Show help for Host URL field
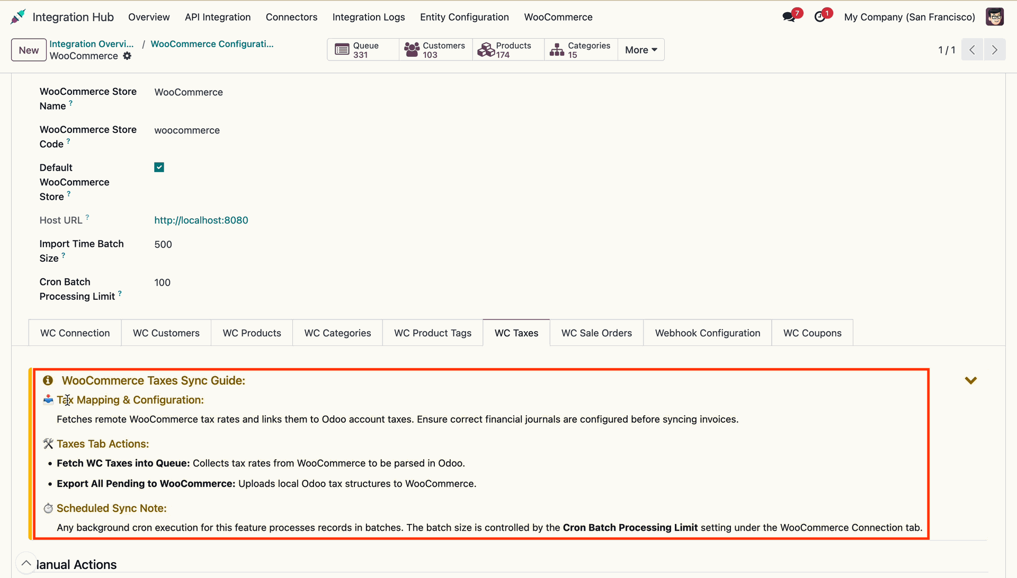The image size is (1017, 578). pyautogui.click(x=87, y=217)
